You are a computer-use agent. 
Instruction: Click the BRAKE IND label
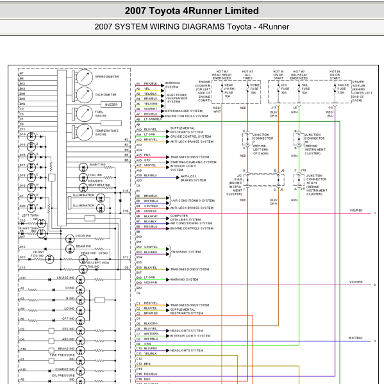pyautogui.click(x=66, y=349)
